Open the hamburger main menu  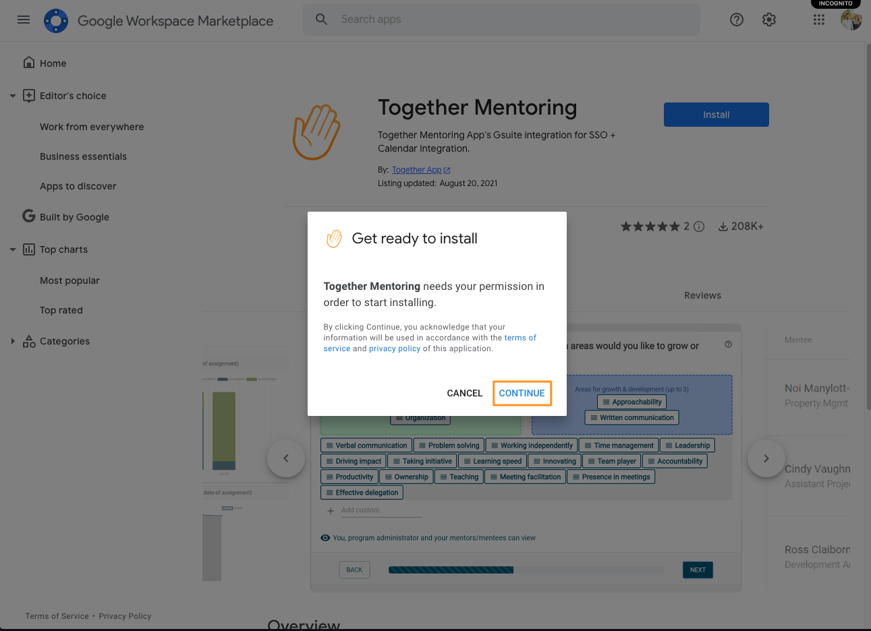(x=24, y=20)
